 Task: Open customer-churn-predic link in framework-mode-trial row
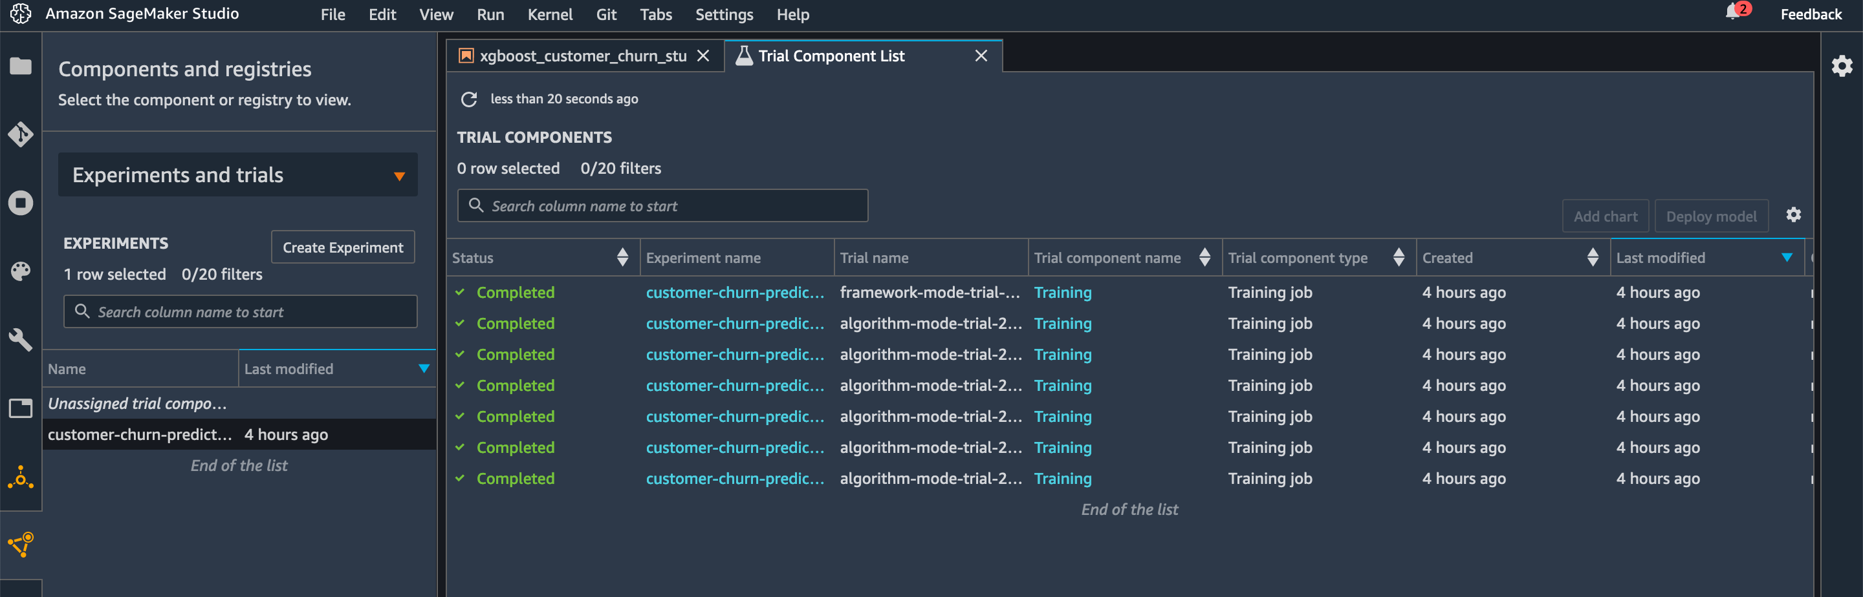pos(735,292)
